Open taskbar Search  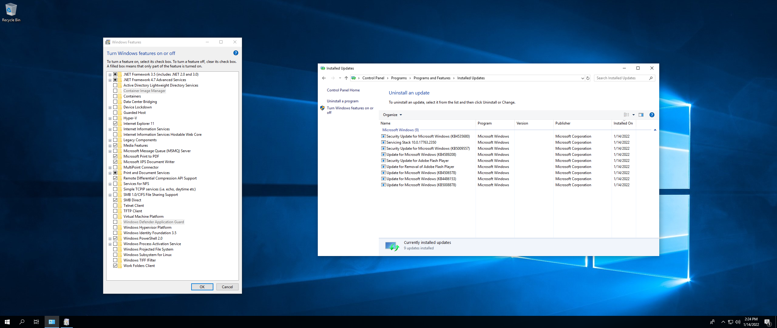click(22, 322)
